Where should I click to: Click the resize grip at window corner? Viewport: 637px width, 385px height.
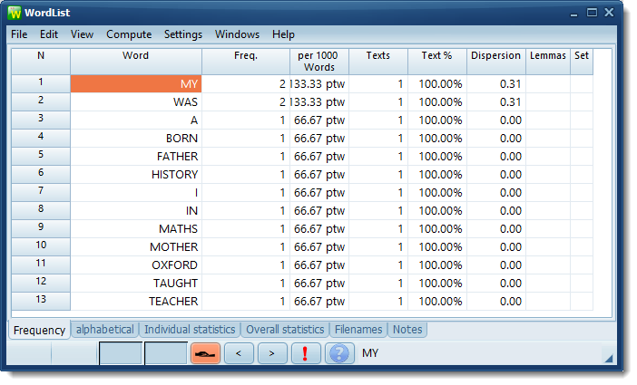(608, 358)
